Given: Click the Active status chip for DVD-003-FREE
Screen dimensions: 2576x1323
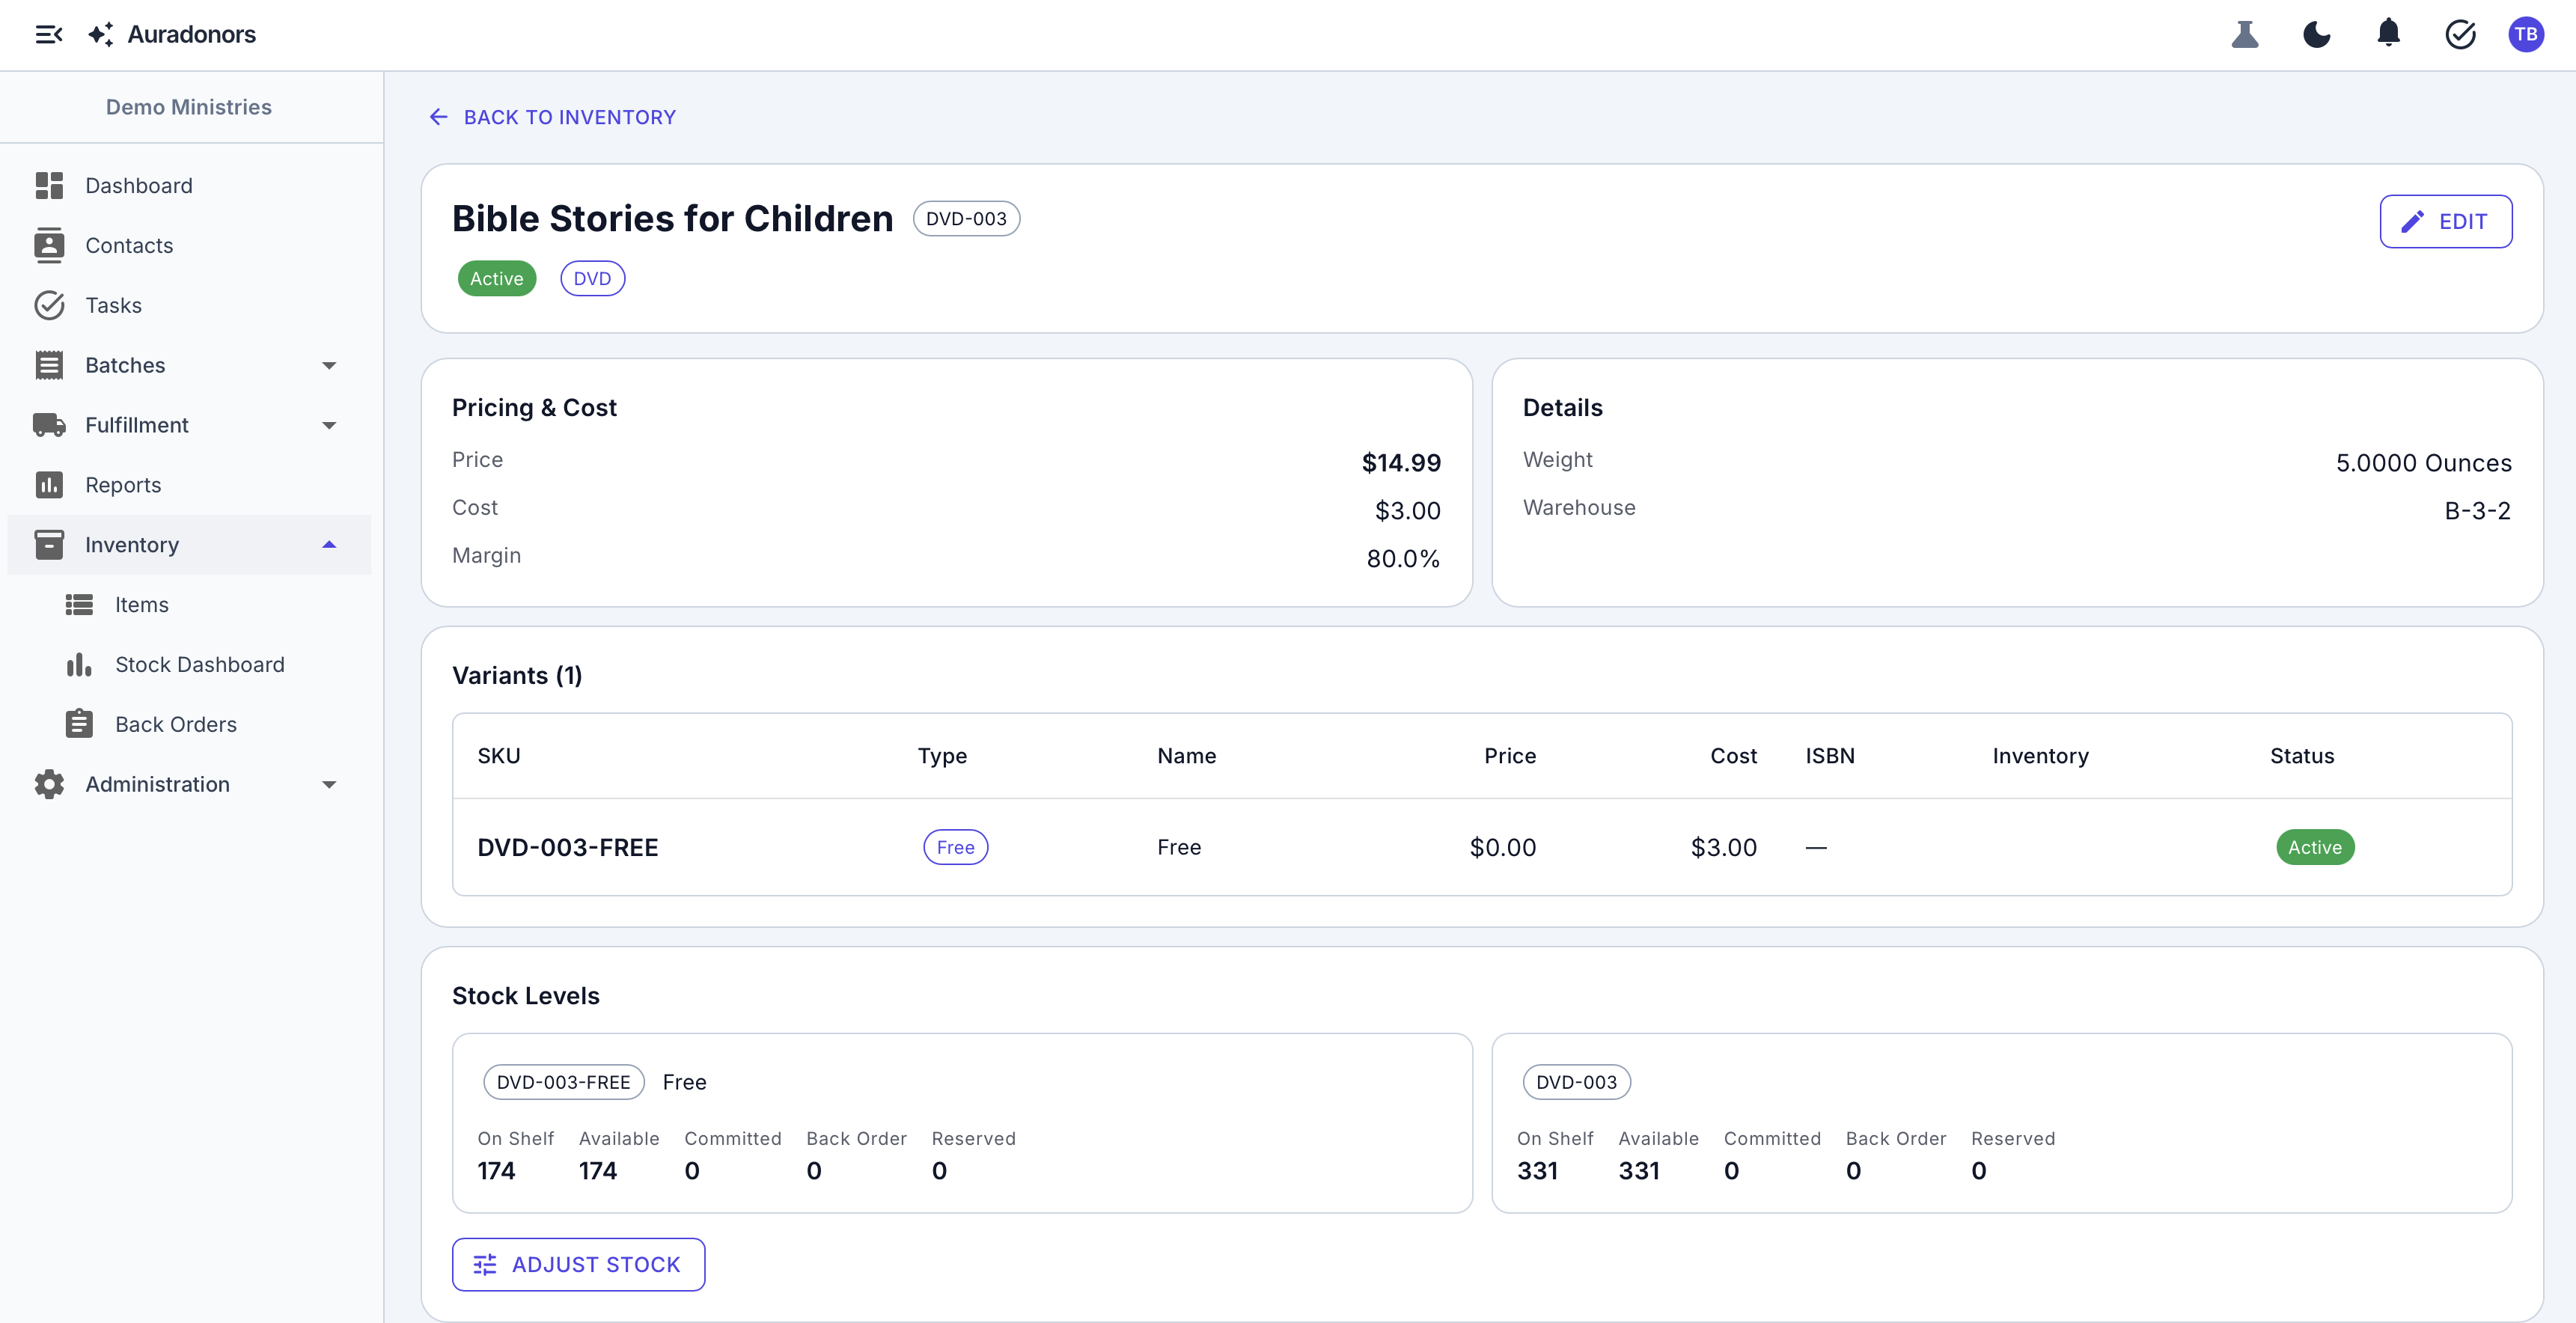Looking at the screenshot, I should pos(2316,847).
